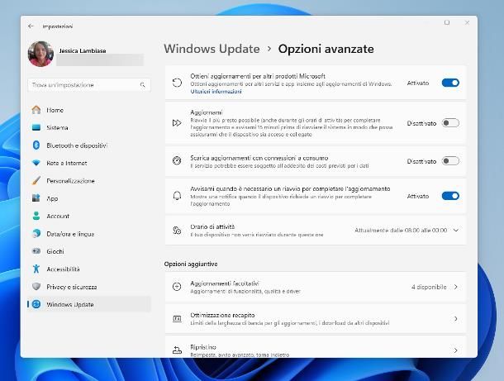
Task: Click the bell icon beside Avvisami
Action: [x=177, y=196]
